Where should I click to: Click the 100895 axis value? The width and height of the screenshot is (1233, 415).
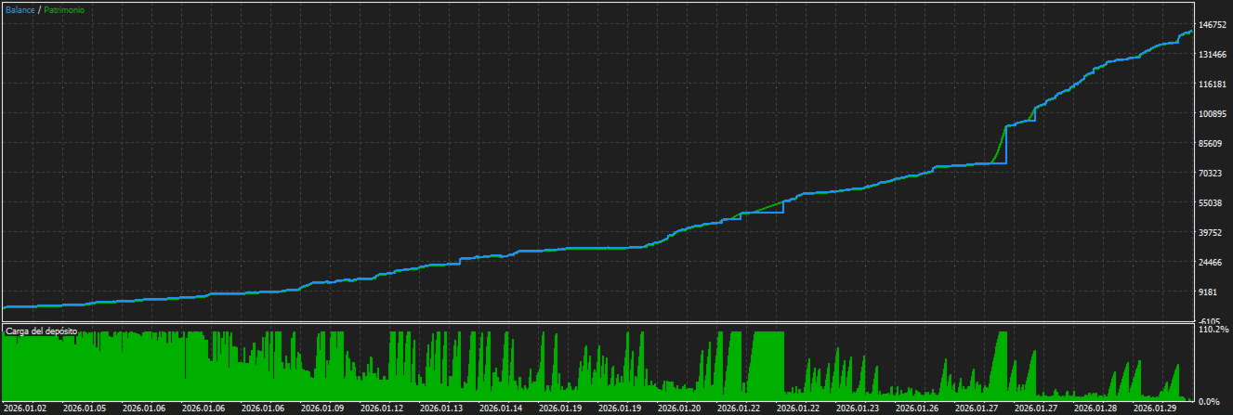[1212, 114]
